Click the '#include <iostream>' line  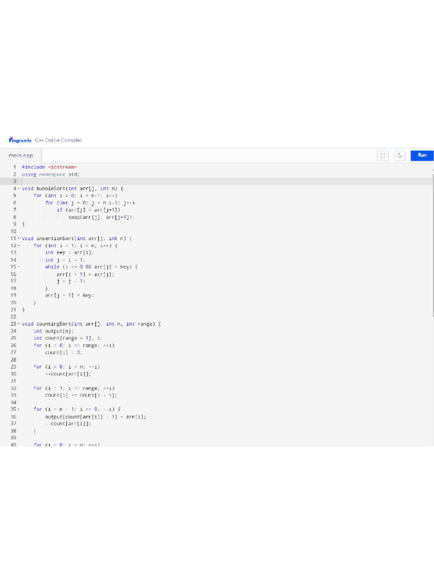(49, 167)
